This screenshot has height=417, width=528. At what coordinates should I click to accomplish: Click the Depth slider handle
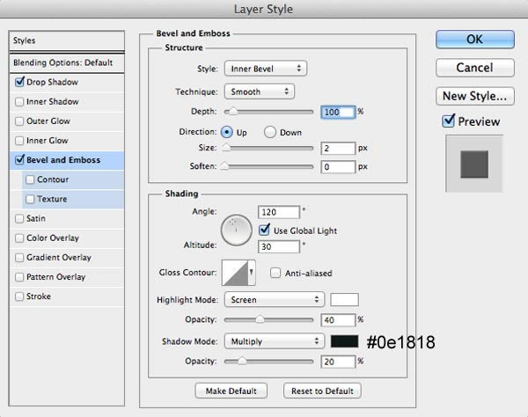click(233, 112)
